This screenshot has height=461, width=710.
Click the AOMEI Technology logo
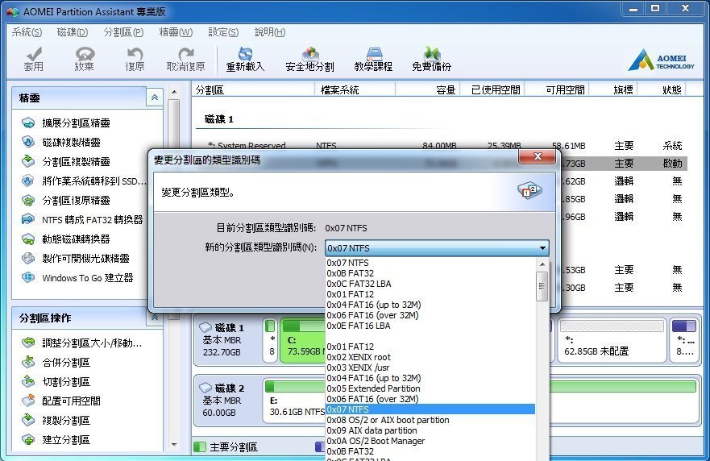click(x=661, y=60)
